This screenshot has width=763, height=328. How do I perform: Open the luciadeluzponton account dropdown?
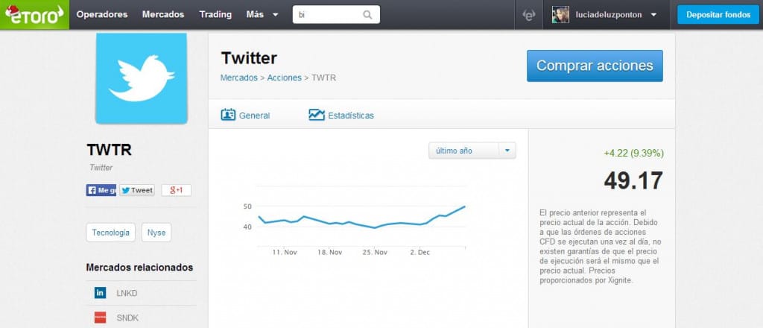tap(615, 15)
